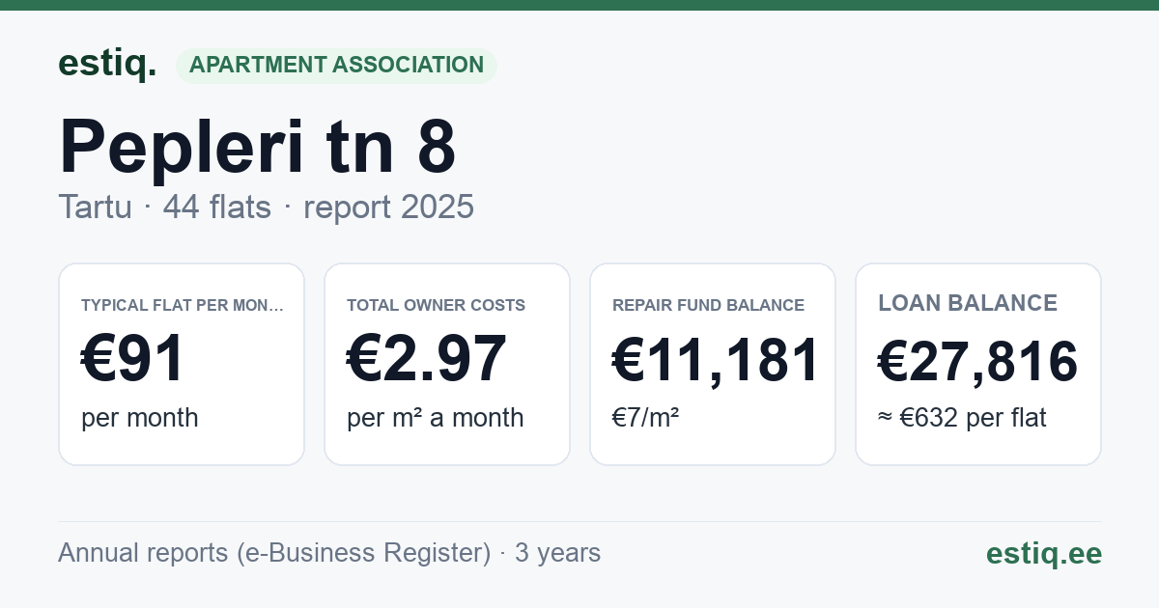
Task: Click the 'per month' caption under €91
Action: coord(140,418)
